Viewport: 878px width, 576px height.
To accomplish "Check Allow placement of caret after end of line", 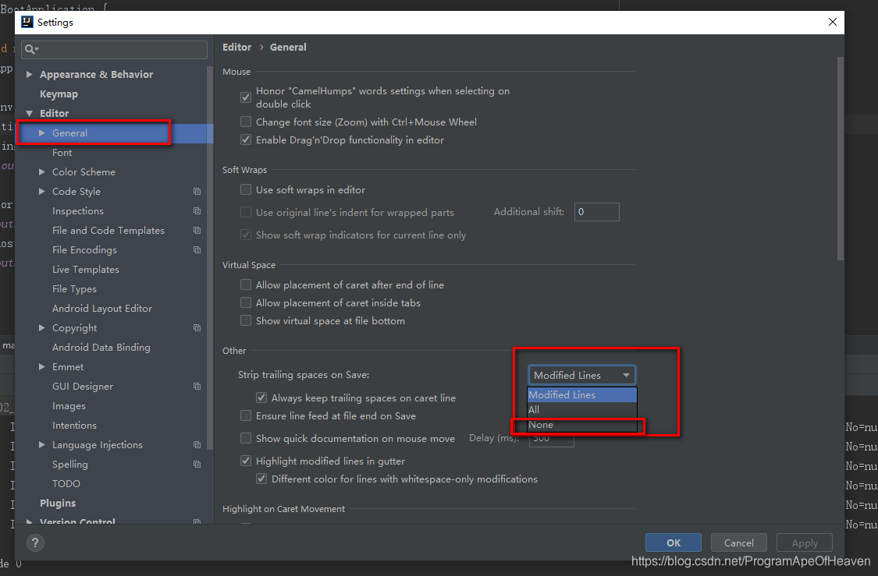I will [x=246, y=284].
